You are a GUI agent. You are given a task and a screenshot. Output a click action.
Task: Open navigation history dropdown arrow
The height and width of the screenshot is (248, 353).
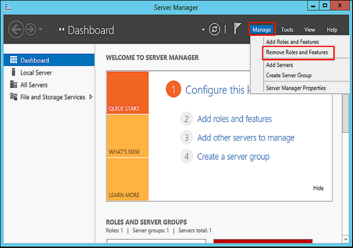[41, 29]
